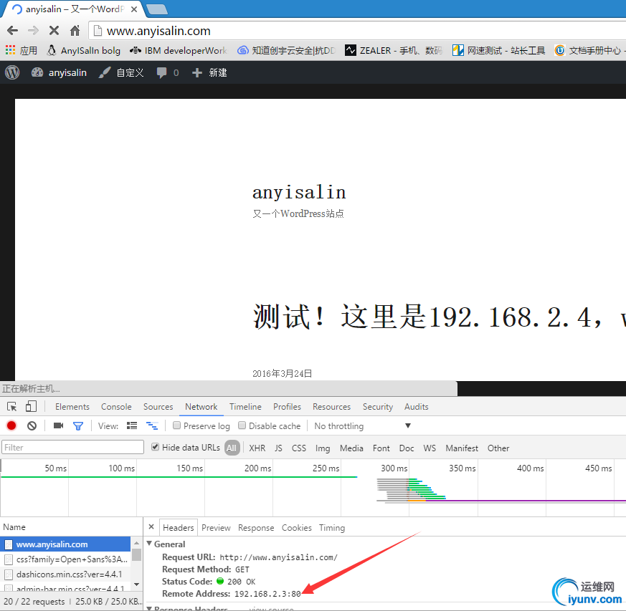Click the WordPress logo in the admin bar
Image resolution: width=626 pixels, height=611 pixels.
(12, 72)
